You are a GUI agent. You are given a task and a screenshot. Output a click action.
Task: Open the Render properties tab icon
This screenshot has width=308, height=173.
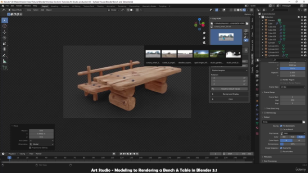257,72
